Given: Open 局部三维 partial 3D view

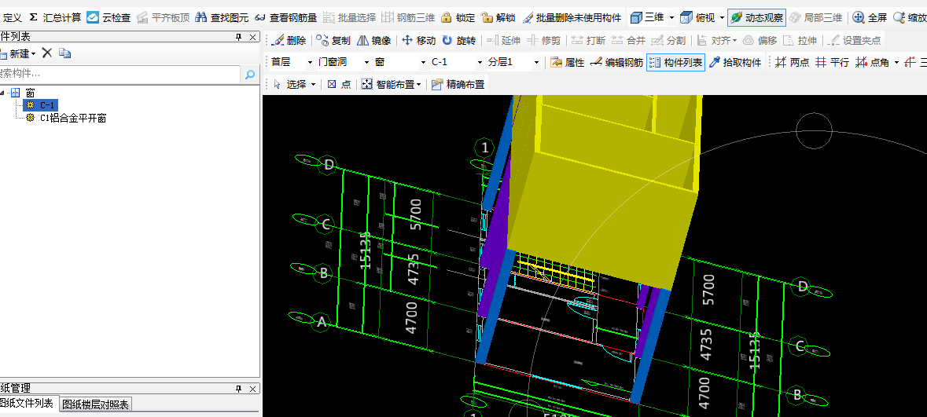Looking at the screenshot, I should pyautogui.click(x=816, y=18).
